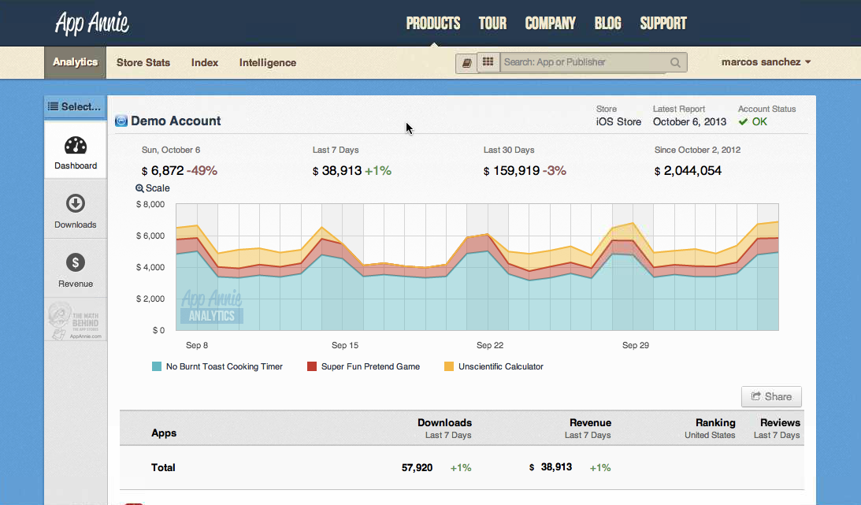Click the Demo Account title
This screenshot has height=505, width=861.
click(176, 121)
